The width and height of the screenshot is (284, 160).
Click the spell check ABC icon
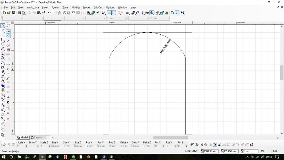pyautogui.click(x=103, y=13)
